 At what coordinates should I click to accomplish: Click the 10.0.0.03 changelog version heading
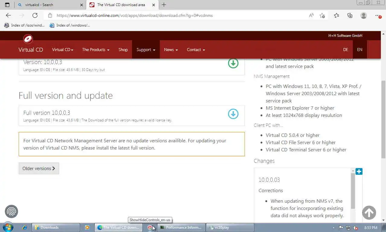[x=269, y=180]
